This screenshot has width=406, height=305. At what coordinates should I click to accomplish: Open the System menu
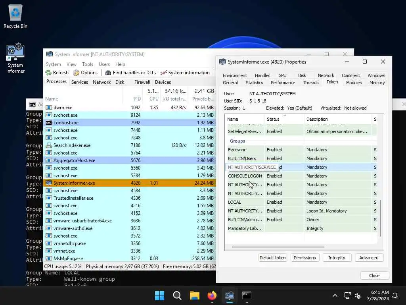[x=54, y=64]
